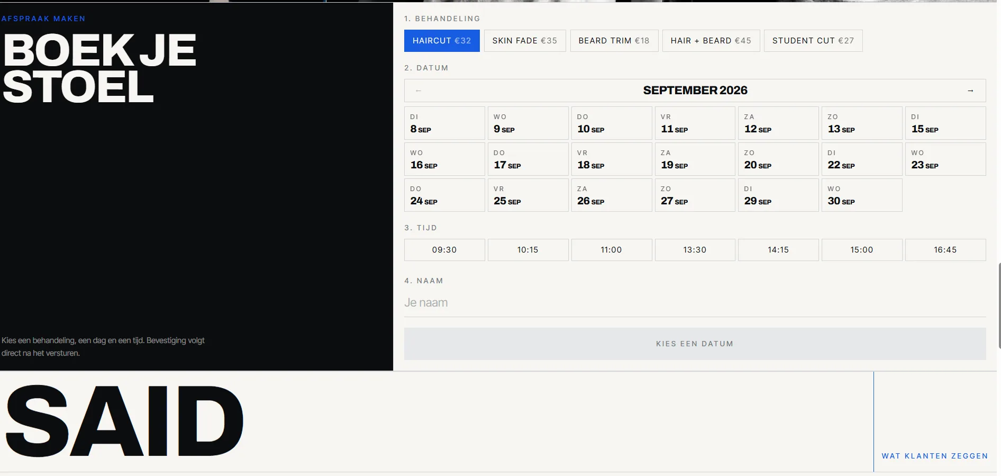The image size is (1001, 476).
Task: Pick Friday 11 Sep date
Action: point(695,123)
